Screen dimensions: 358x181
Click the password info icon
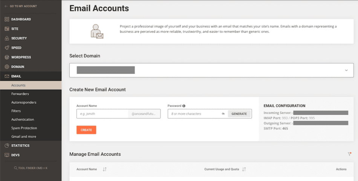click(184, 106)
